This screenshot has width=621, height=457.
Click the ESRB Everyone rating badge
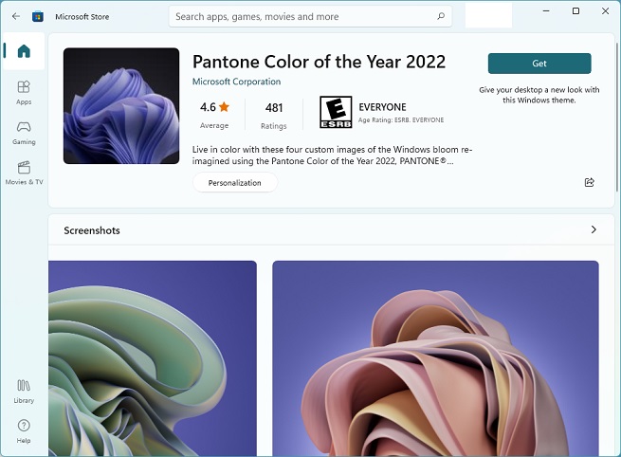pos(336,112)
